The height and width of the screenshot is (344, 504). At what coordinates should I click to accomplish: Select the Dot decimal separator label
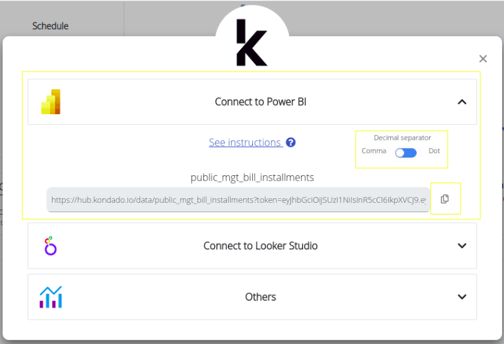tap(434, 151)
